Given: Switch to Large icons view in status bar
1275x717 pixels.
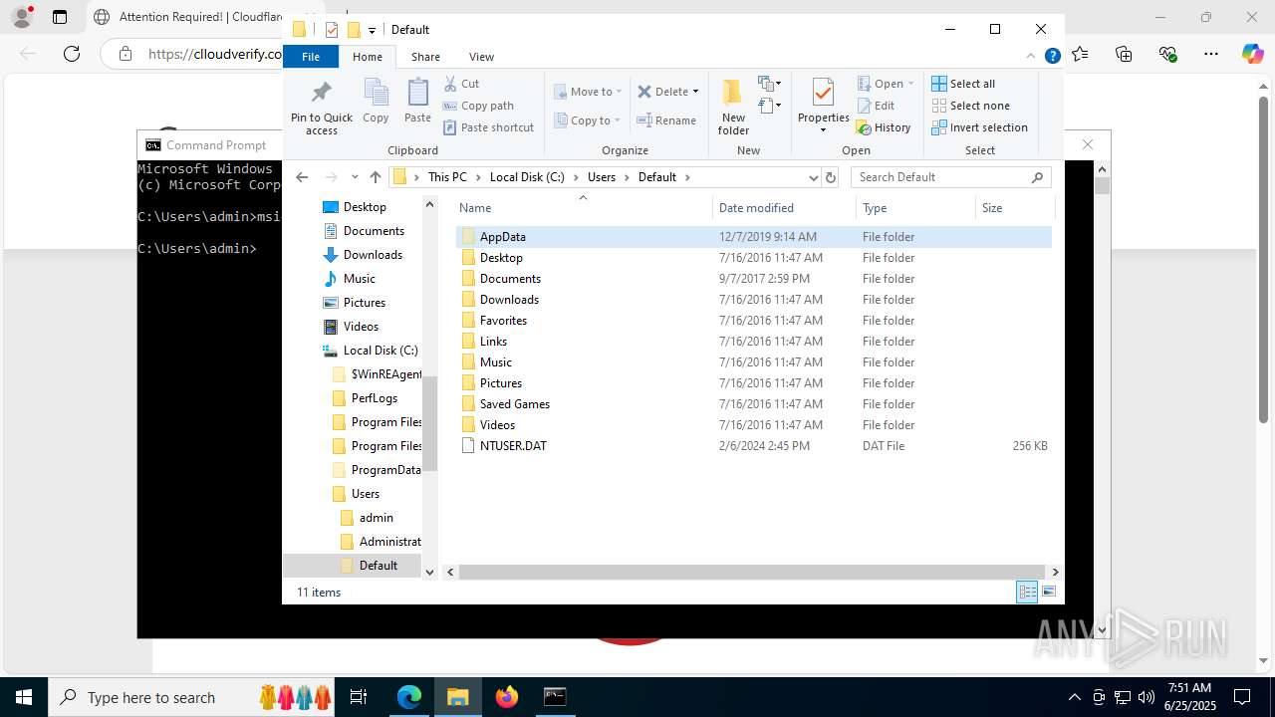Looking at the screenshot, I should point(1048,593).
